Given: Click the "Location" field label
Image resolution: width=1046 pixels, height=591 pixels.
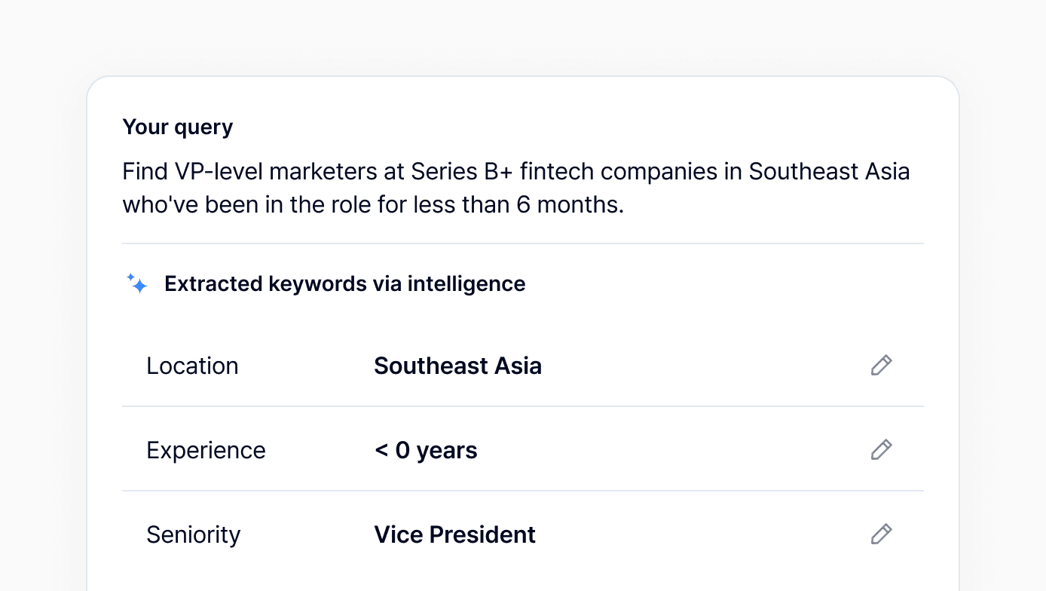Looking at the screenshot, I should [x=192, y=366].
